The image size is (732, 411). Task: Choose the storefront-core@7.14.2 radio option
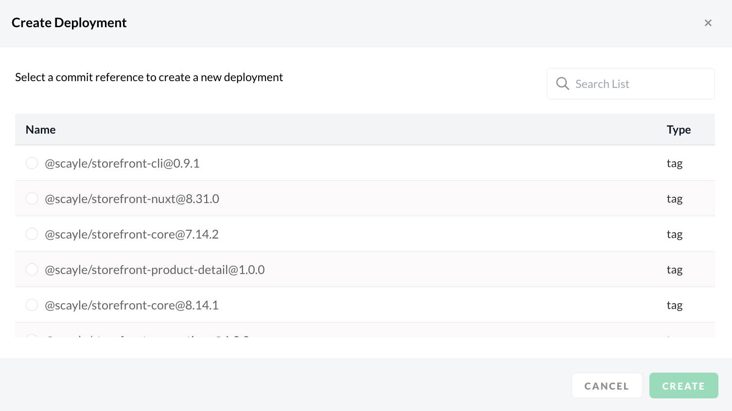click(x=32, y=234)
